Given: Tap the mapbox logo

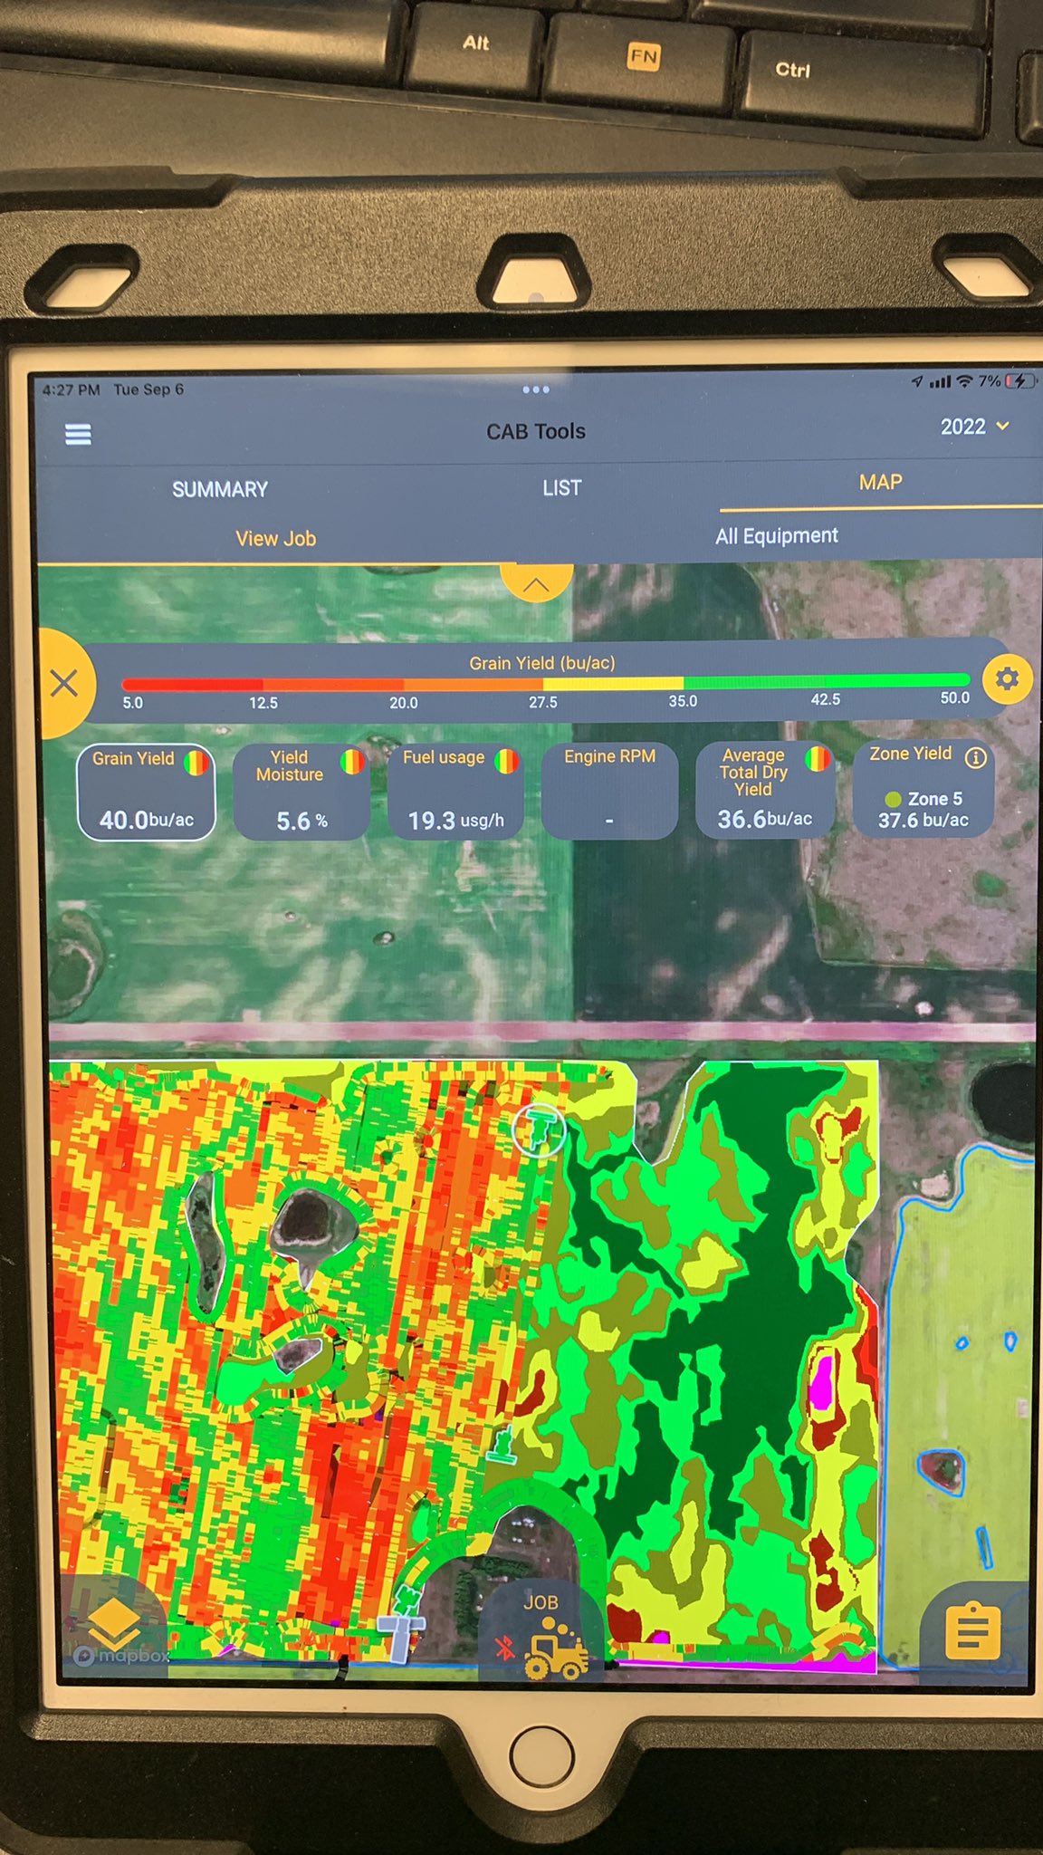Looking at the screenshot, I should point(122,1656).
